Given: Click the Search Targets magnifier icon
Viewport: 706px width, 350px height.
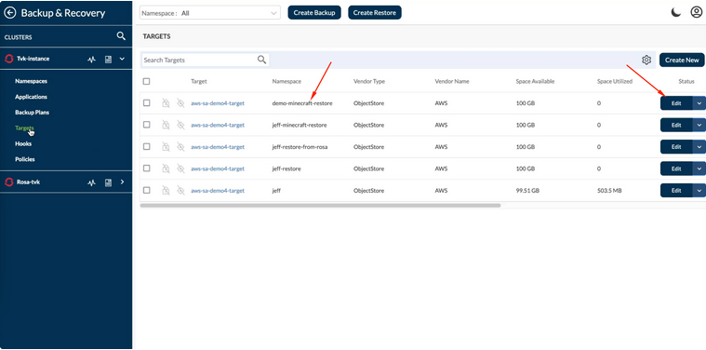Looking at the screenshot, I should (261, 60).
